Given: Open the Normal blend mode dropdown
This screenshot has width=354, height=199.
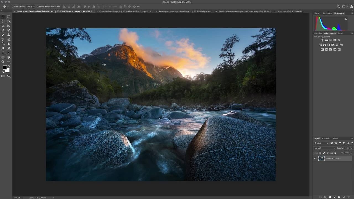Looking at the screenshot, I should pos(325,148).
